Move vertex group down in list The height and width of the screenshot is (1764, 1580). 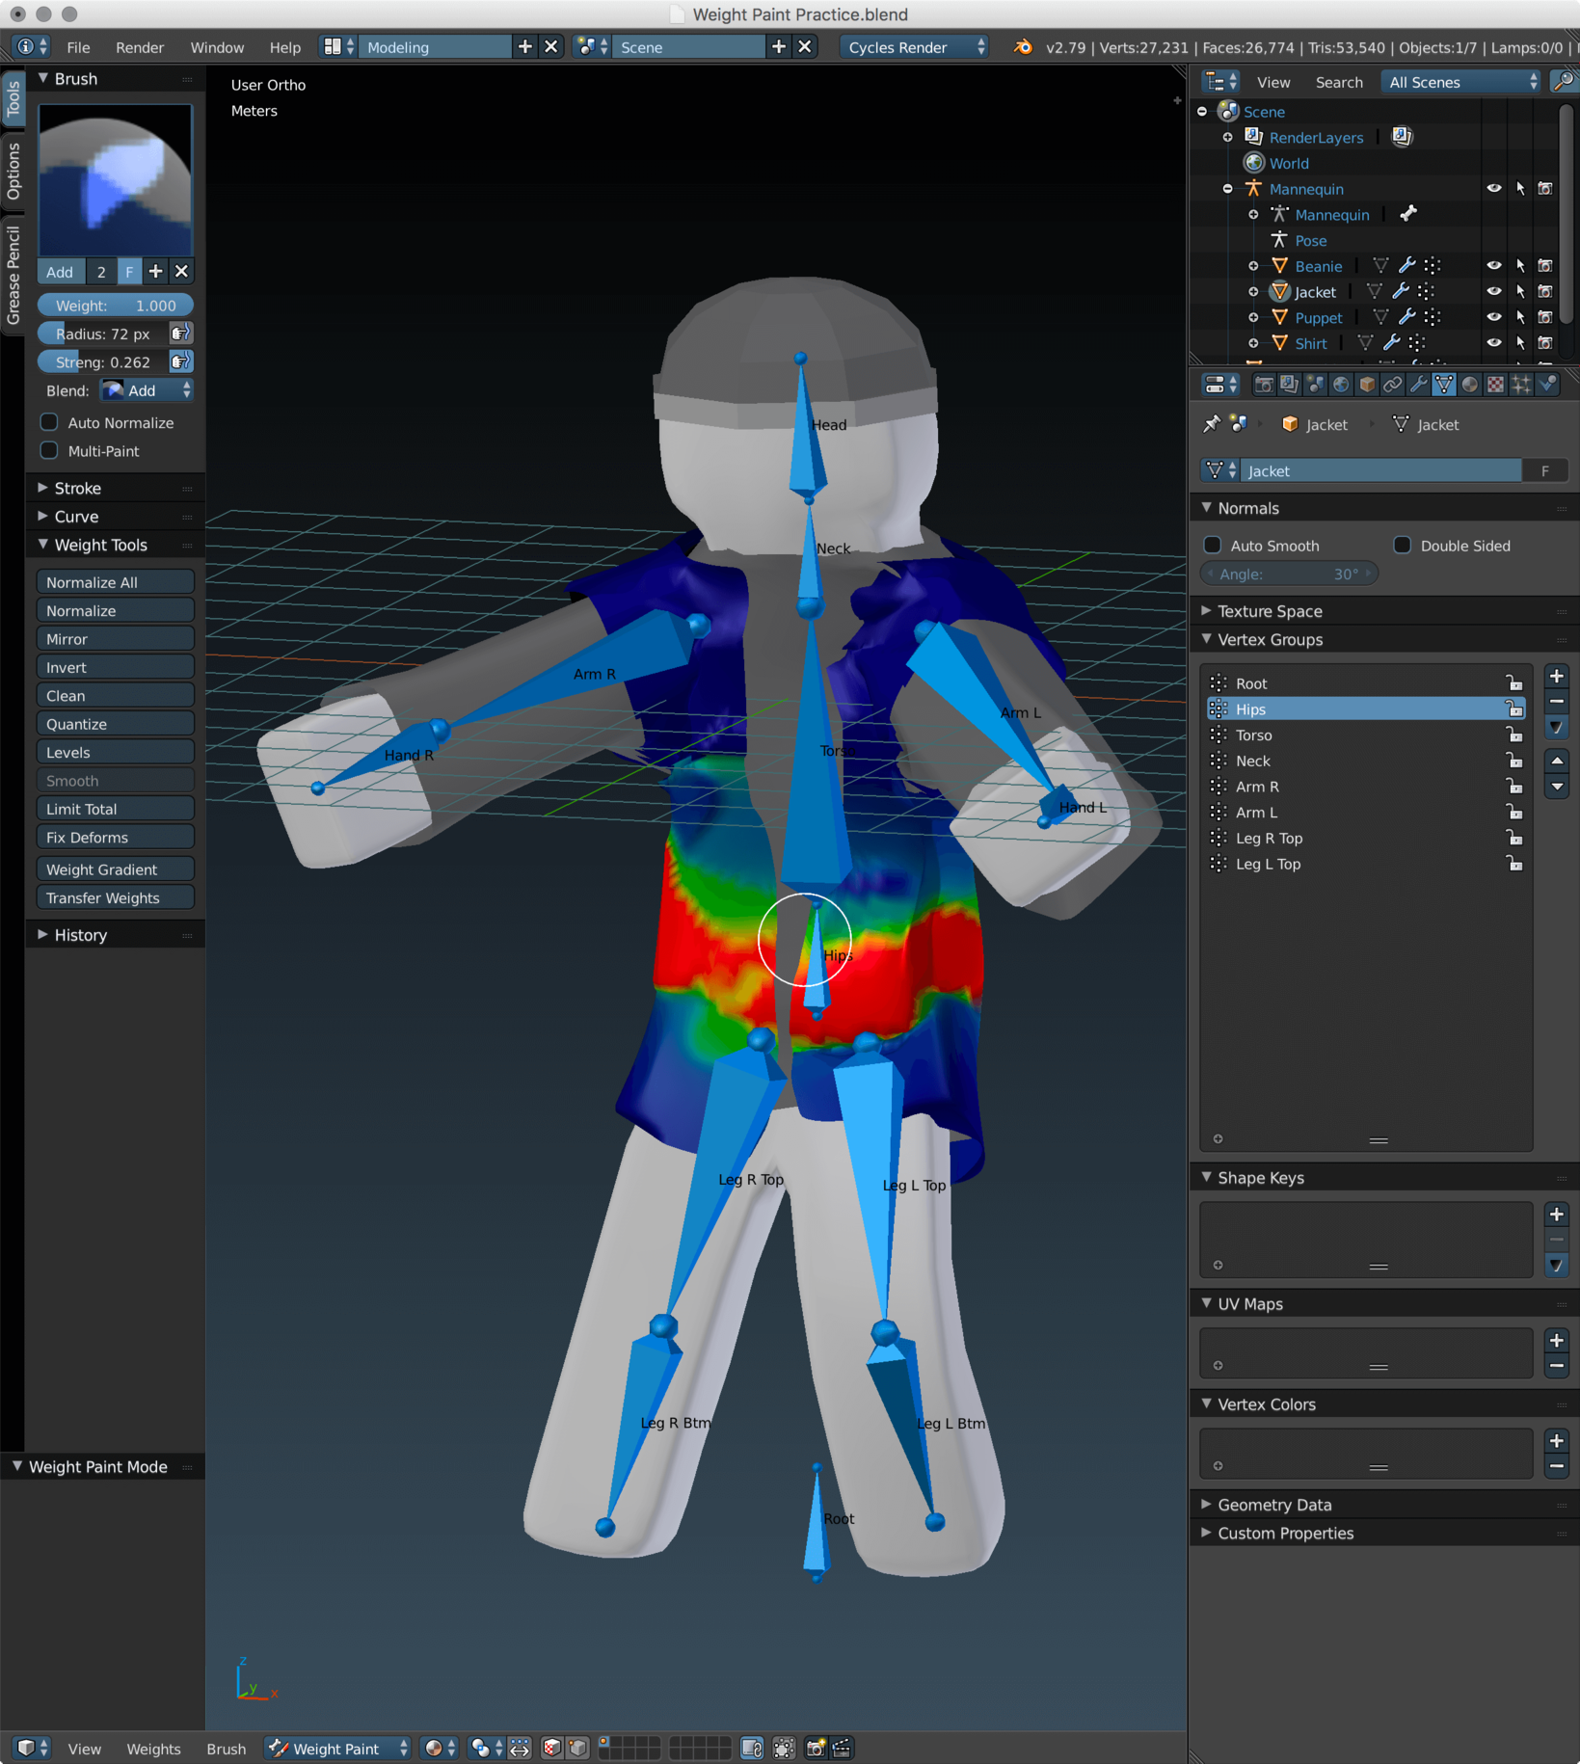pos(1556,787)
